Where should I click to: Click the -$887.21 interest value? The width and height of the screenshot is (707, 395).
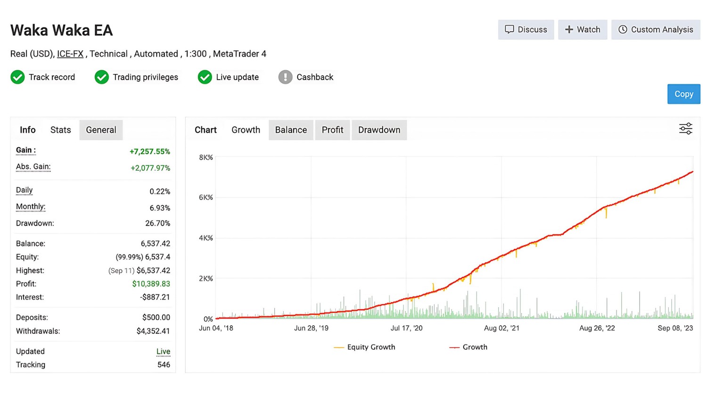(155, 297)
